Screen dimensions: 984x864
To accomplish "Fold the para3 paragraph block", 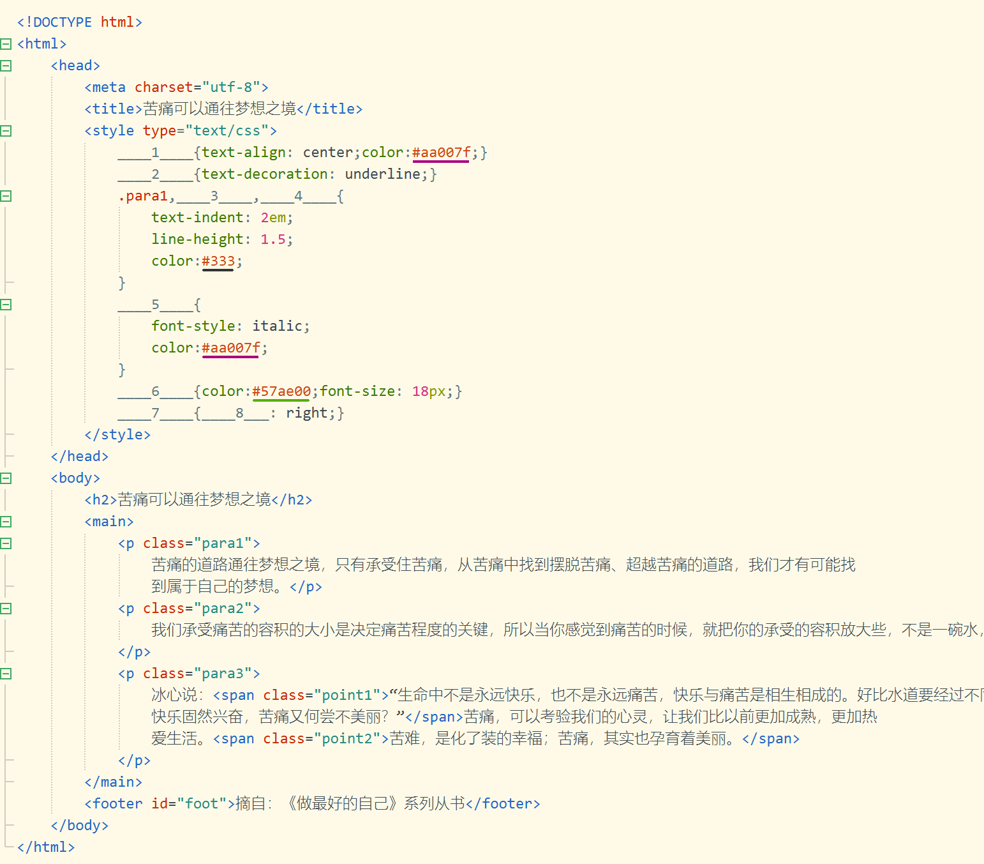I will (x=6, y=674).
